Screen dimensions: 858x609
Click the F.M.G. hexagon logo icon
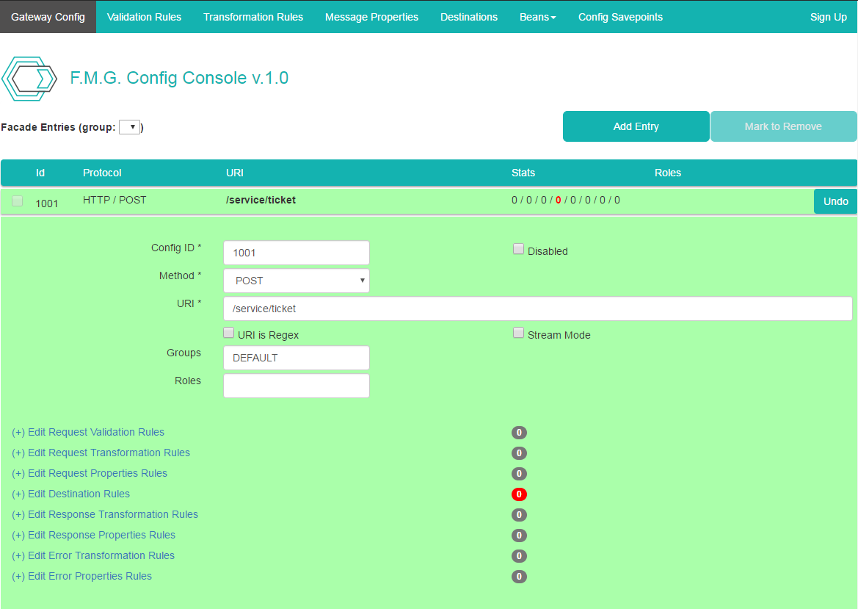pos(29,79)
